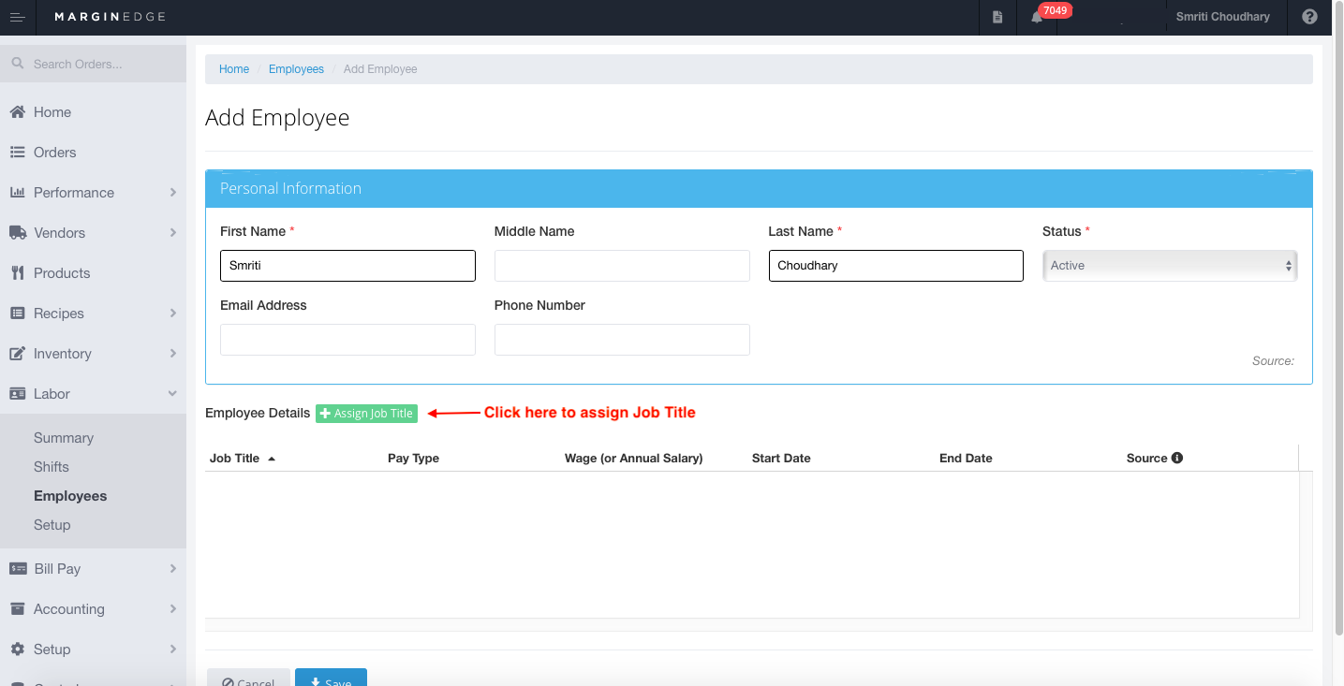
Task: Click the Performance chart icon in sidebar
Action: click(17, 193)
